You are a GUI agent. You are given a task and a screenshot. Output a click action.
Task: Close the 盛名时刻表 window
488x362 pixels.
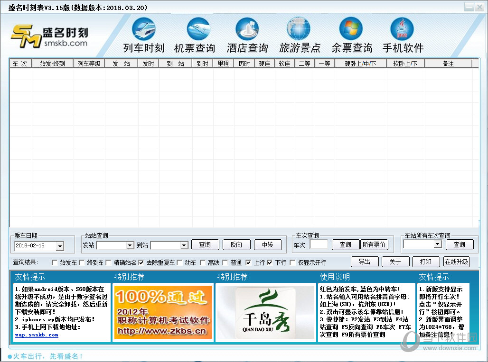pos(479,7)
